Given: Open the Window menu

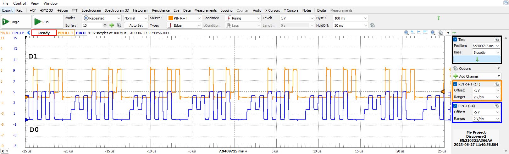Looking at the screenshot, I should pos(50,3).
